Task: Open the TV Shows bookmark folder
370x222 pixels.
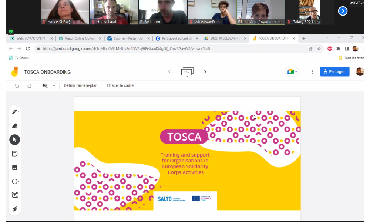Action: tap(18, 58)
